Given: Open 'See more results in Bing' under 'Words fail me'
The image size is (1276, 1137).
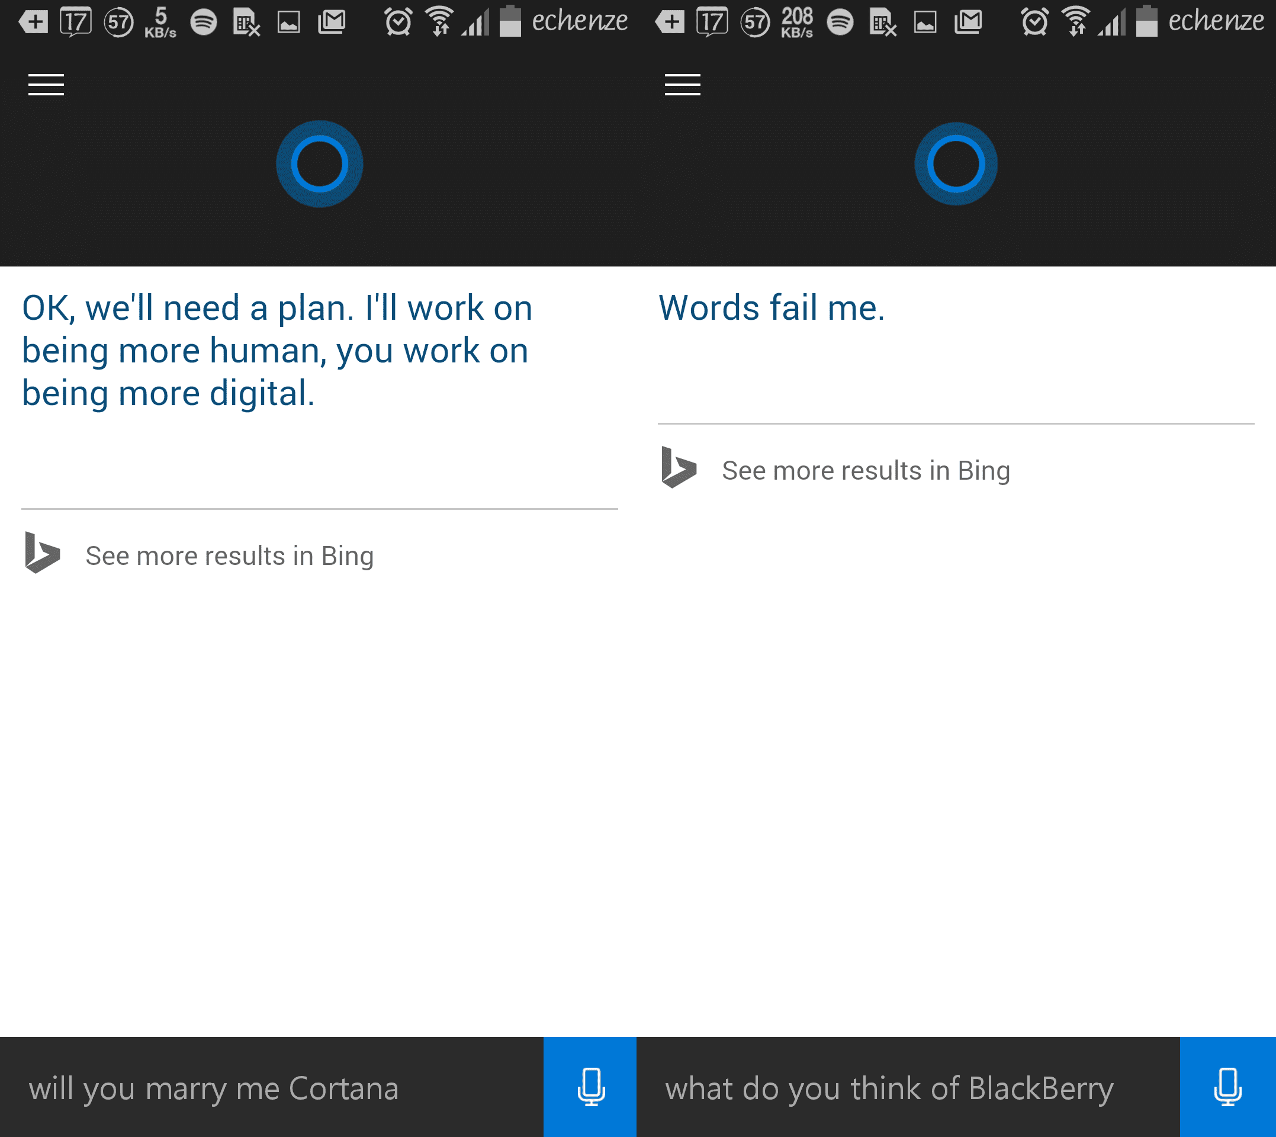Looking at the screenshot, I should click(x=866, y=470).
